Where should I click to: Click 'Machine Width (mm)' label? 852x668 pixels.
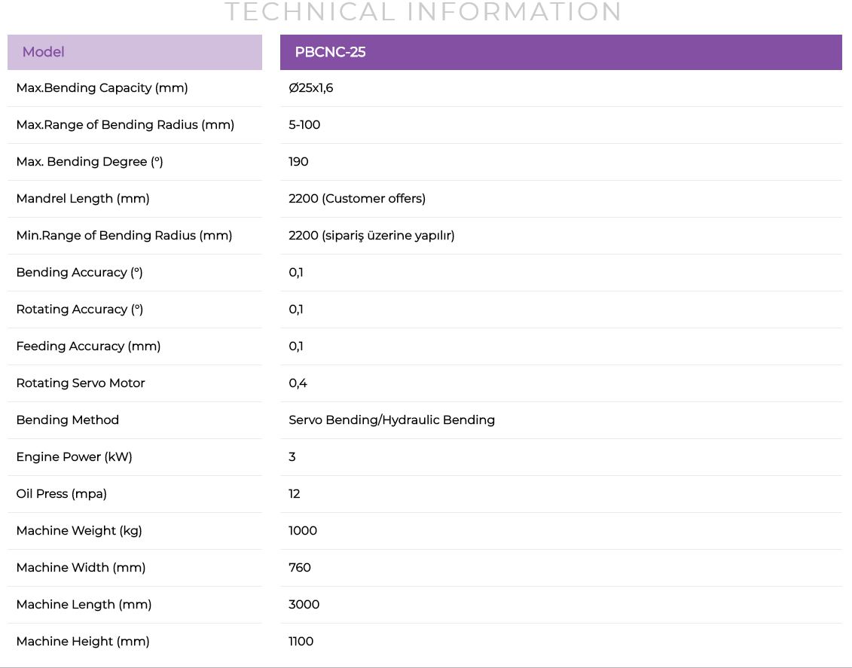[x=81, y=568]
